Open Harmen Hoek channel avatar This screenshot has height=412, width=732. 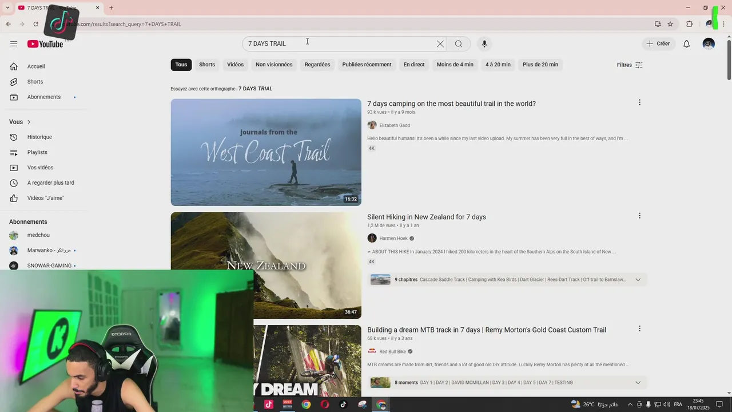[372, 238]
